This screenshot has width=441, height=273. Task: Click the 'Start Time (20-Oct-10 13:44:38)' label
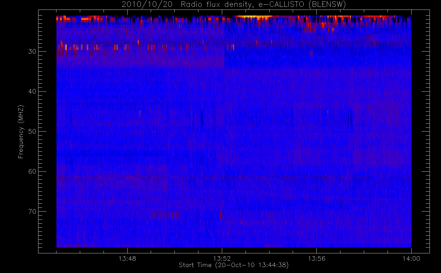pyautogui.click(x=234, y=265)
